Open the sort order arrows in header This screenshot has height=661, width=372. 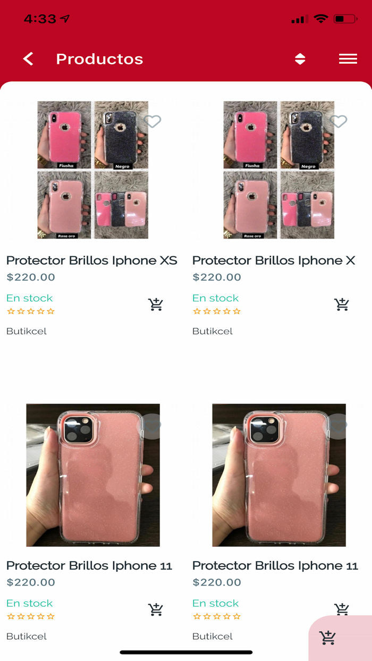(x=300, y=59)
